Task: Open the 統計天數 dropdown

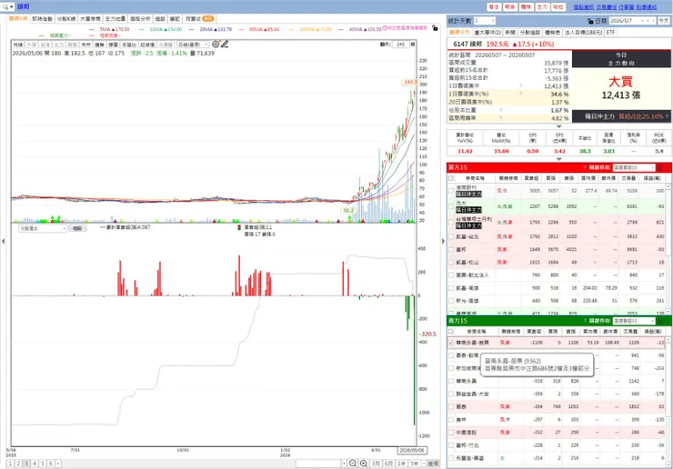Action: point(485,21)
